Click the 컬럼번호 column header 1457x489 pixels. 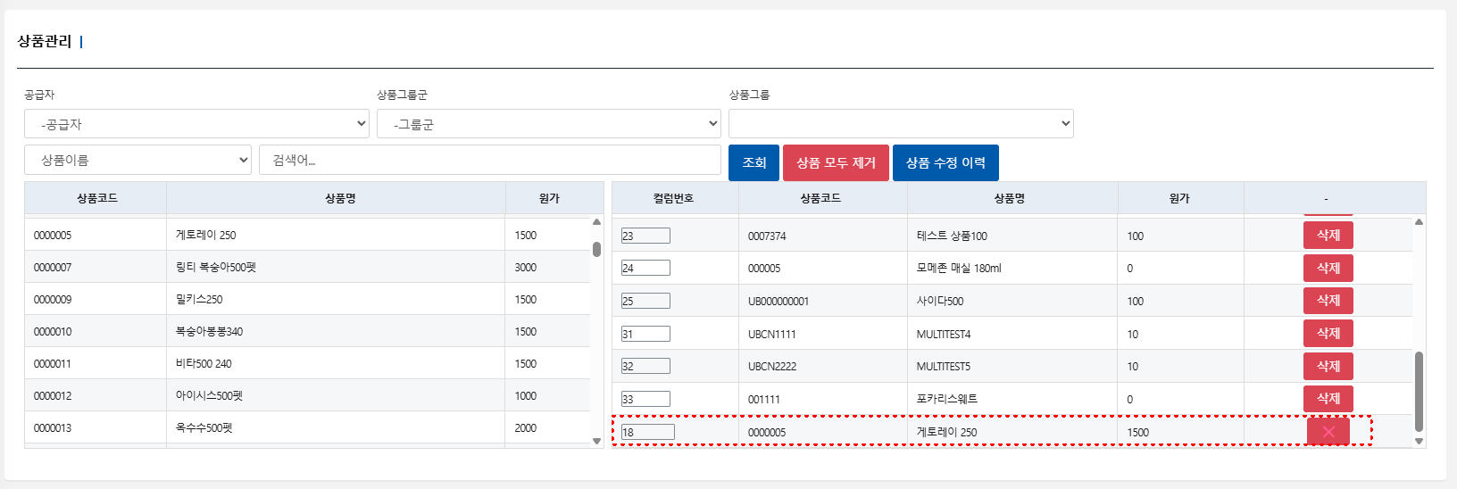coord(673,198)
